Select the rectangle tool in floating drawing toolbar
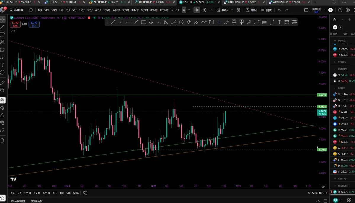This screenshot has width=355, height=203. [143, 22]
